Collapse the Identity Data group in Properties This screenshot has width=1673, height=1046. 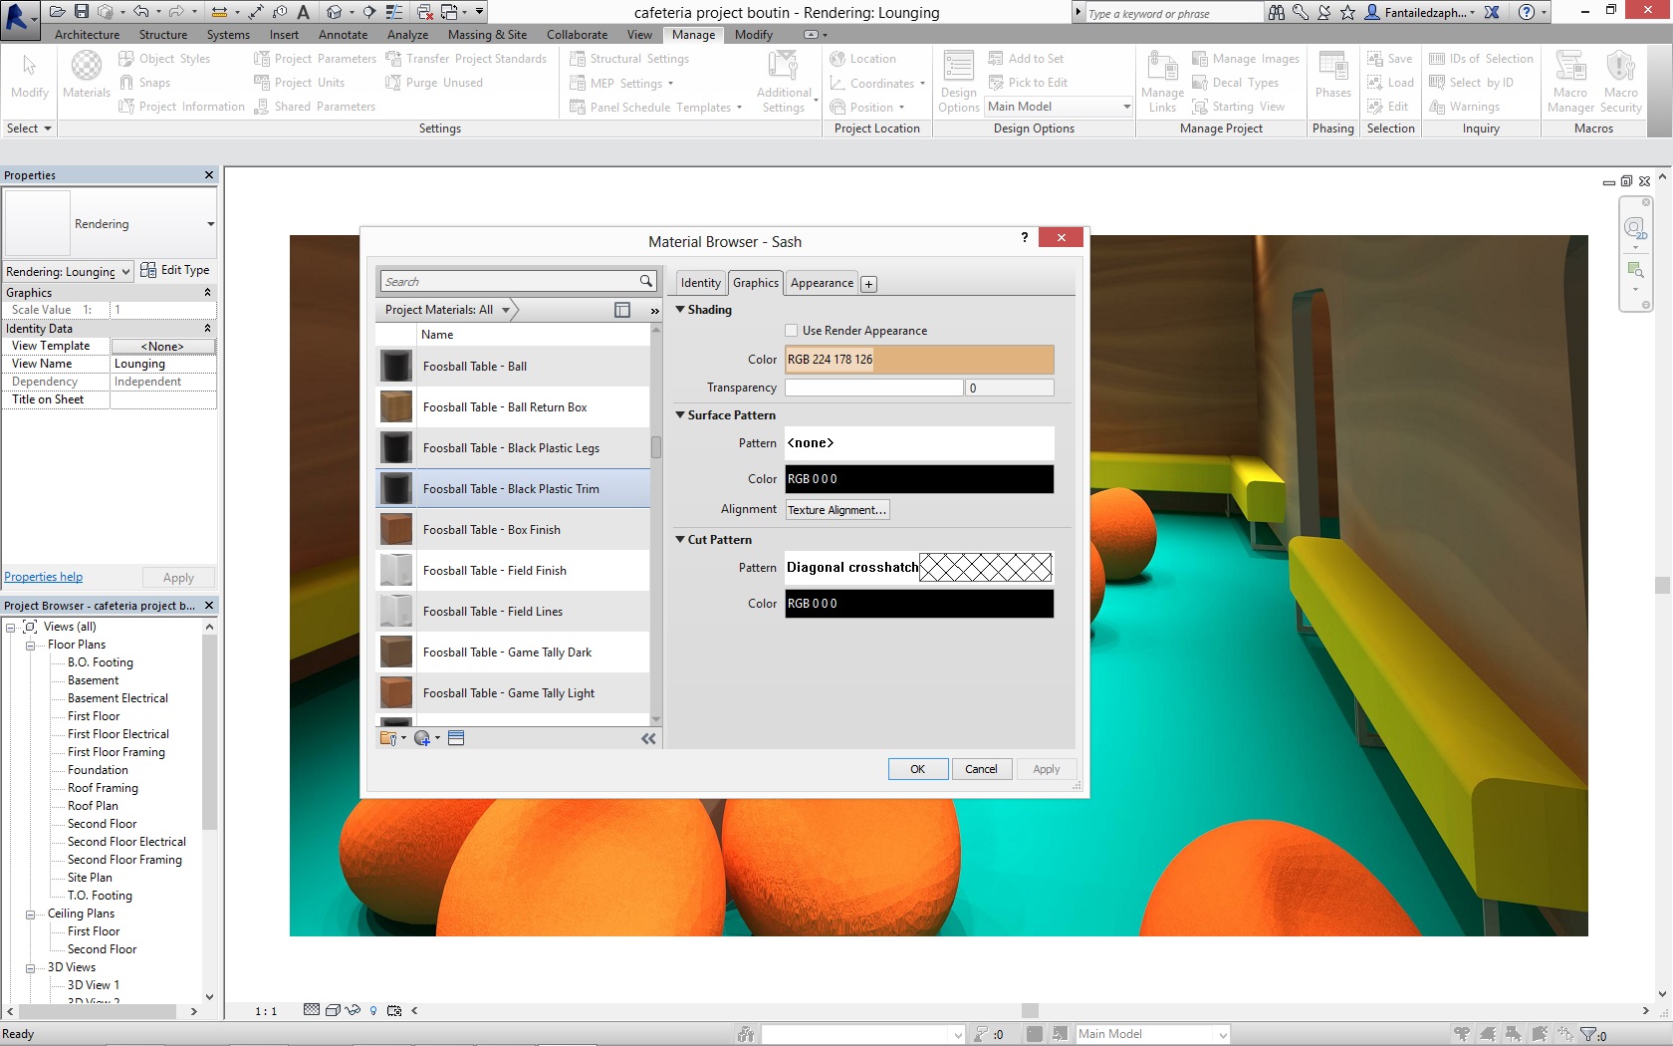207,329
